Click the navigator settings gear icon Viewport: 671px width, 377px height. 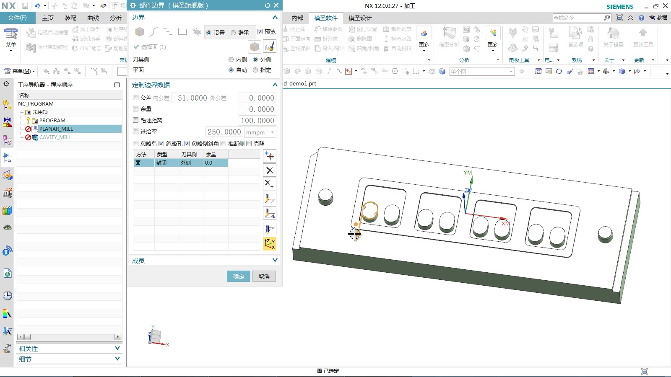[6, 84]
